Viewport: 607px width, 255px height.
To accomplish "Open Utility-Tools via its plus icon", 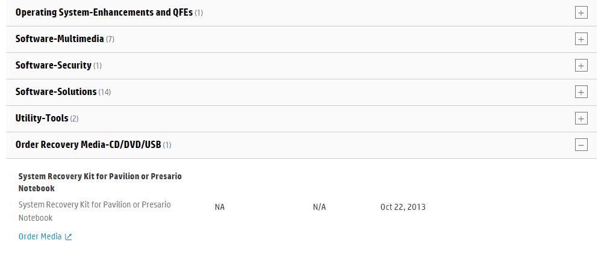I will tap(581, 118).
